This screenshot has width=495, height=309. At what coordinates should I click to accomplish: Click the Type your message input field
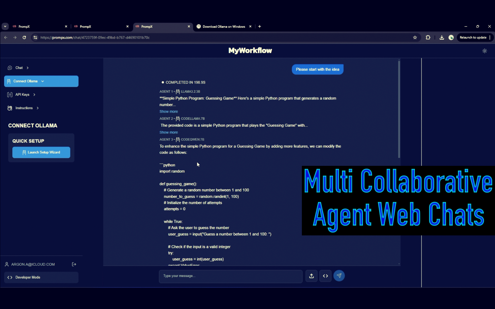point(231,276)
